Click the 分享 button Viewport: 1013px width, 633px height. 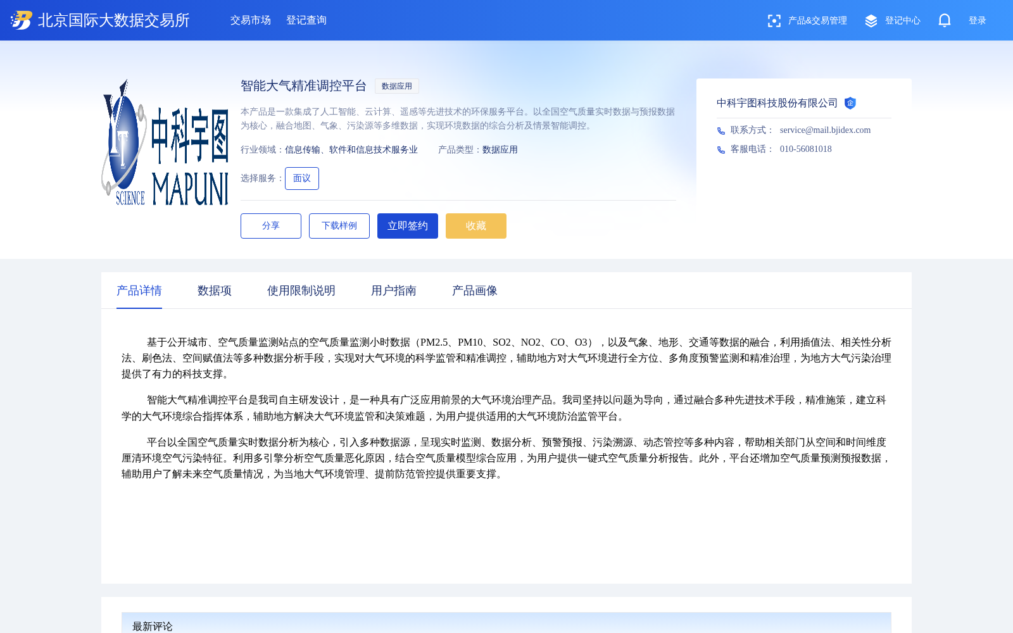[271, 226]
